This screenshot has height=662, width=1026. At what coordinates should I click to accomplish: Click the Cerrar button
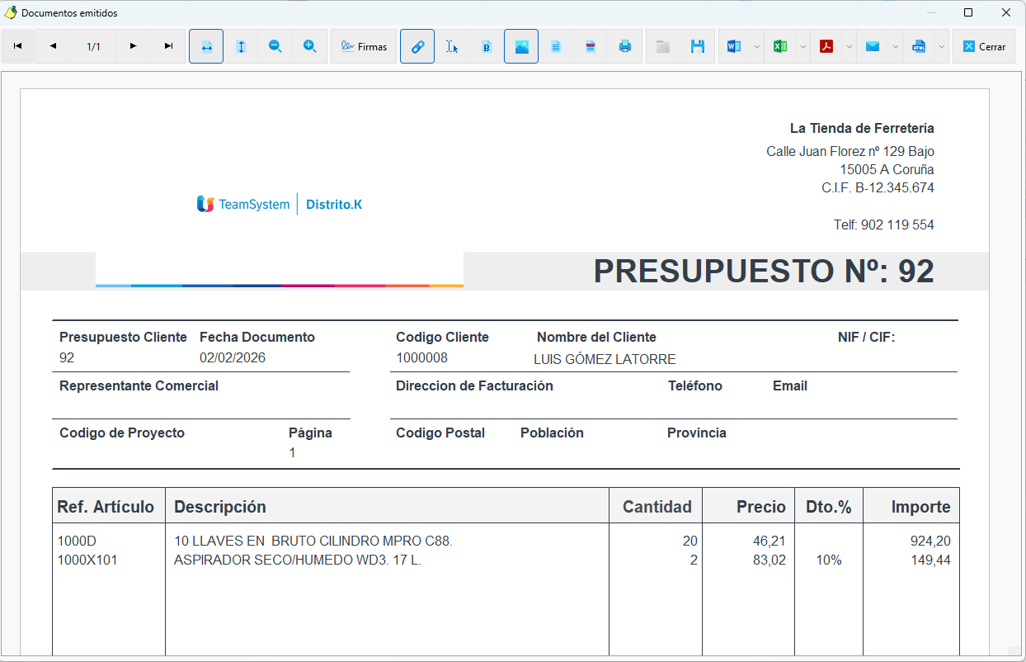pyautogui.click(x=984, y=46)
